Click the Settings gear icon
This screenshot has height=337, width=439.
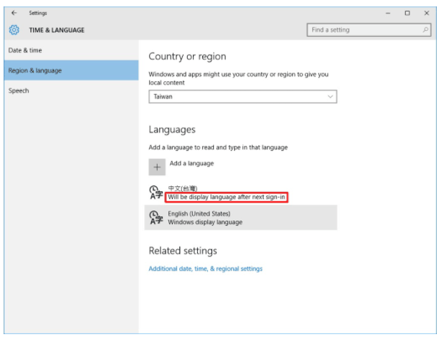pyautogui.click(x=14, y=30)
